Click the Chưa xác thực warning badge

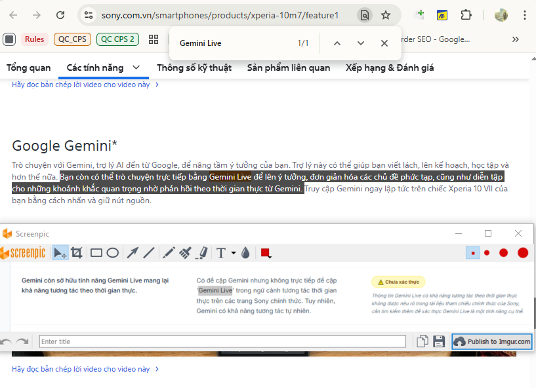click(x=398, y=282)
